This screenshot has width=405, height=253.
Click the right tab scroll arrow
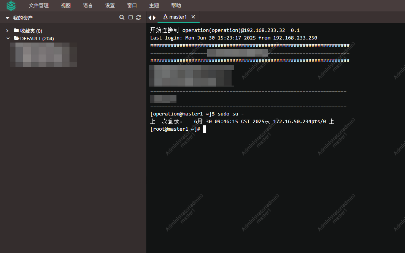(x=154, y=17)
